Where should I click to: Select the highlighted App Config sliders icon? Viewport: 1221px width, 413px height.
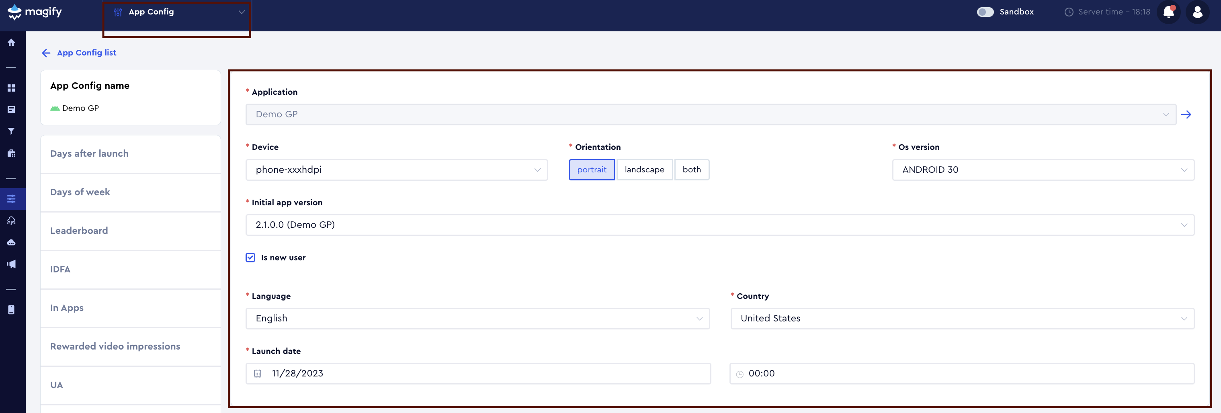11,198
